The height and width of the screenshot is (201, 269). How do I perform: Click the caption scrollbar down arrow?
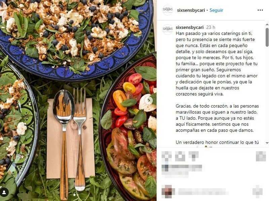267,143
